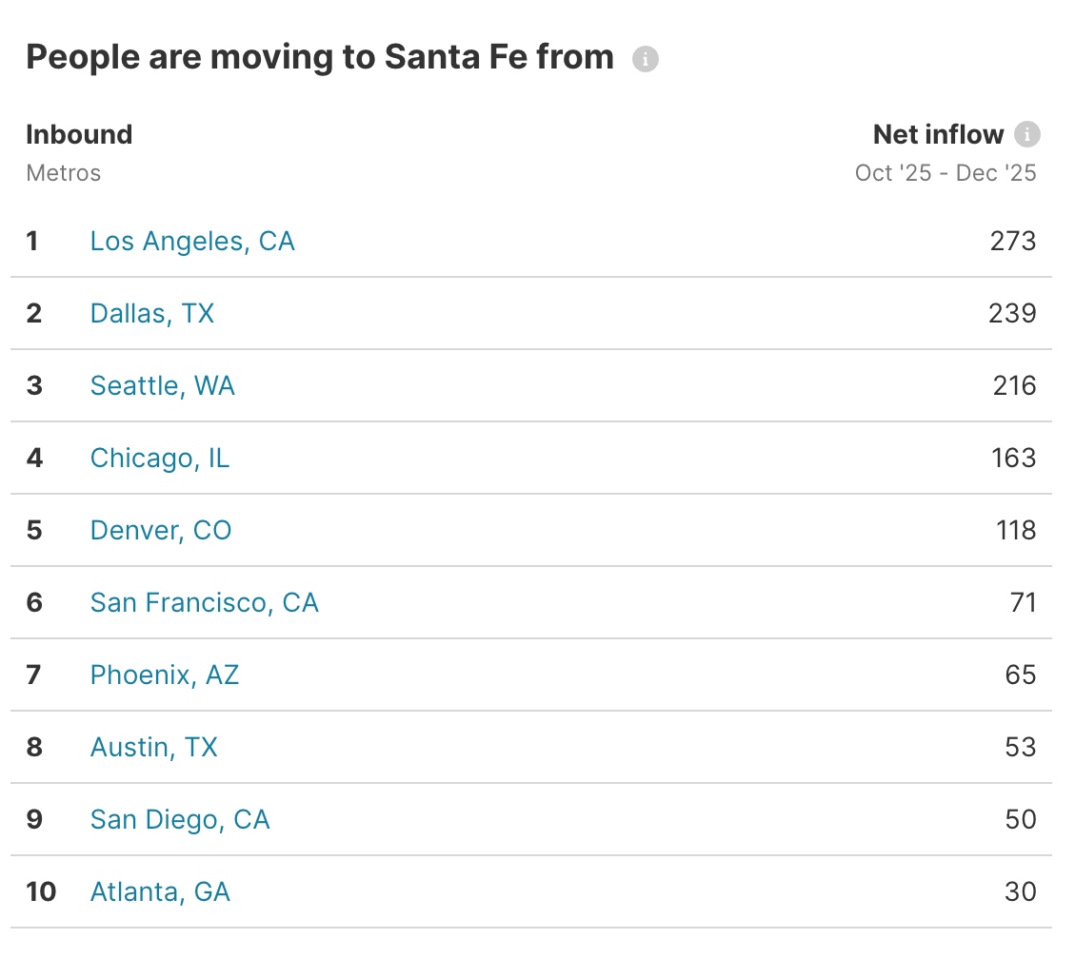Select the Seattle, WA metro
Viewport: 1075px width, 978px height.
tap(162, 386)
